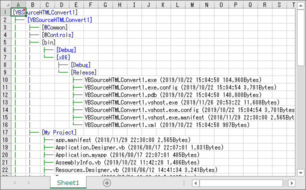Select column H header
The width and height of the screenshot is (306, 190).
click(119, 4)
